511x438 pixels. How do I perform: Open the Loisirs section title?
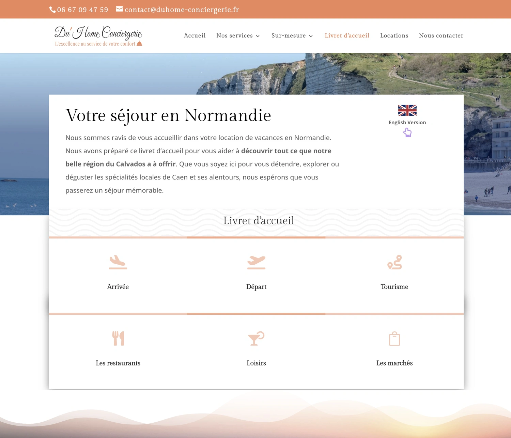pos(256,363)
